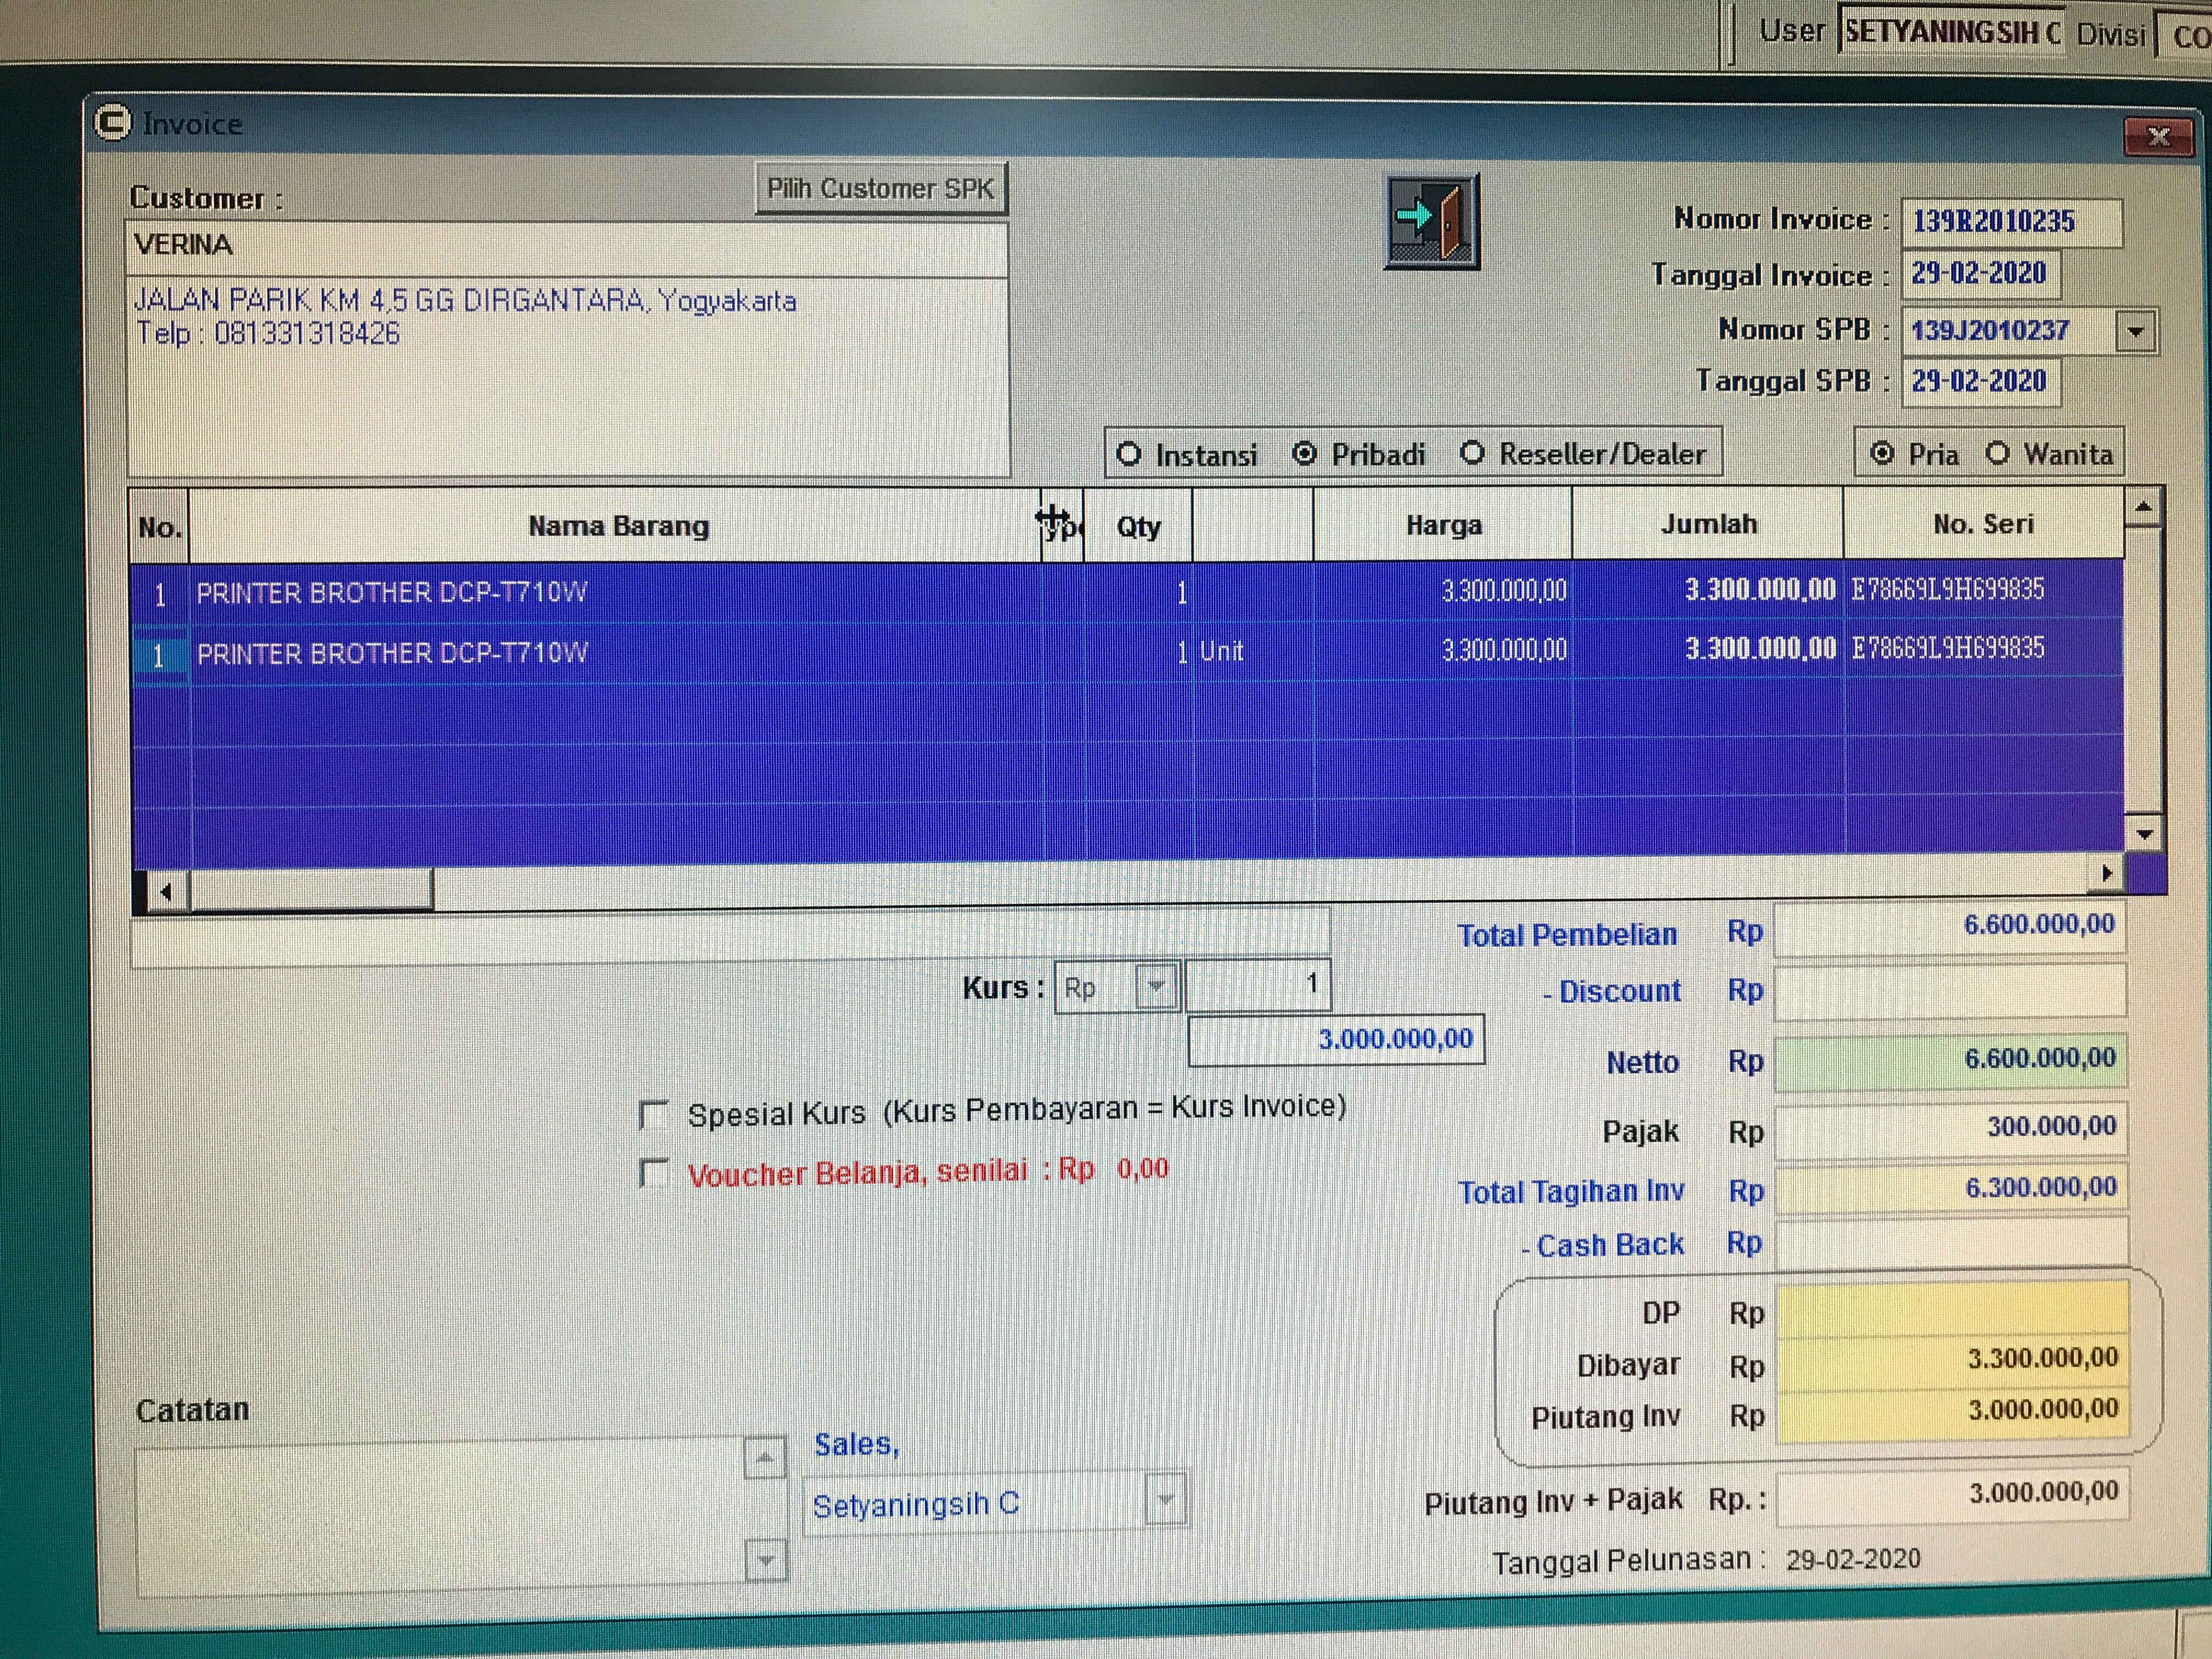Image resolution: width=2212 pixels, height=1659 pixels.
Task: Tick the Voucher Belanja checkbox
Action: 654,1172
